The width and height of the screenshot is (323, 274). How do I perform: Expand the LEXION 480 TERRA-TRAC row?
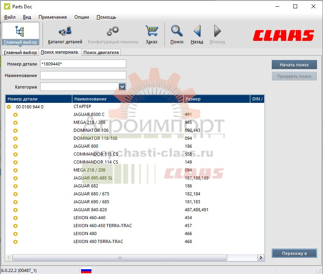click(x=15, y=242)
